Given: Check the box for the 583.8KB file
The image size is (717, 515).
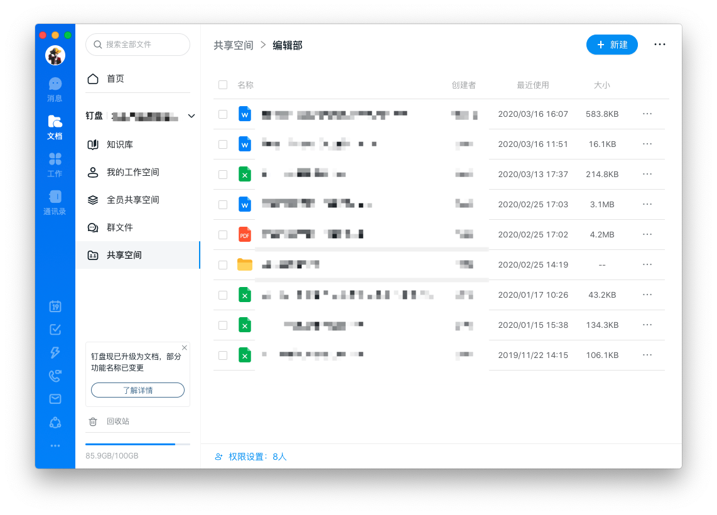Looking at the screenshot, I should (x=223, y=114).
